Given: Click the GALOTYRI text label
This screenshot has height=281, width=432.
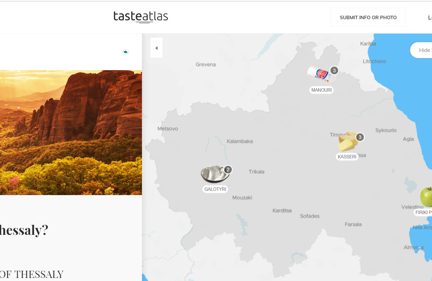Looking at the screenshot, I should [215, 189].
